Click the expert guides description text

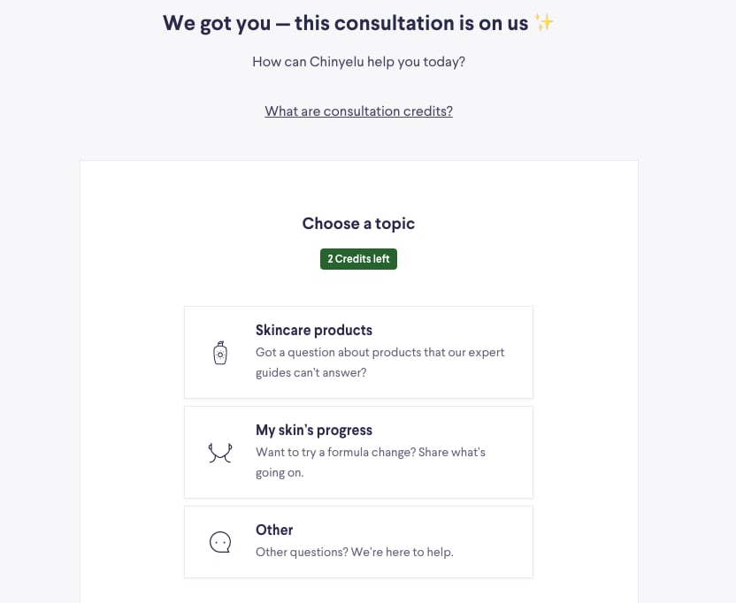(x=379, y=363)
